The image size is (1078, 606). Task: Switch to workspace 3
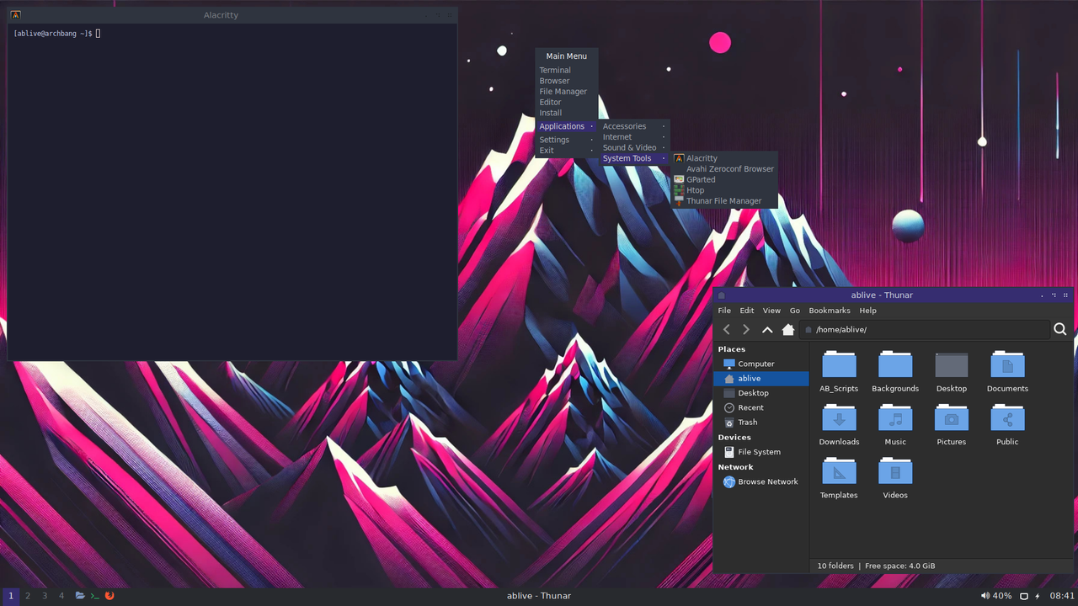click(x=45, y=596)
